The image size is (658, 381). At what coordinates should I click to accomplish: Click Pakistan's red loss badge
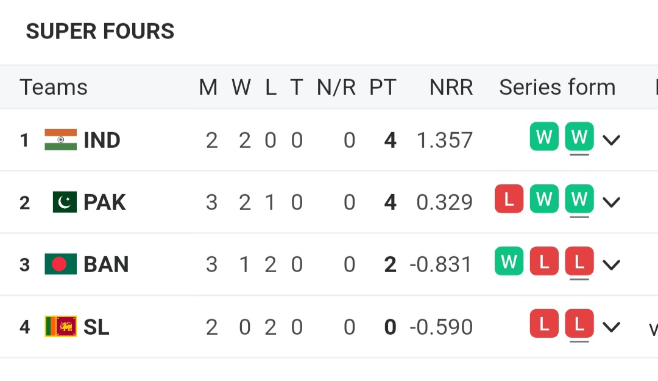point(509,199)
